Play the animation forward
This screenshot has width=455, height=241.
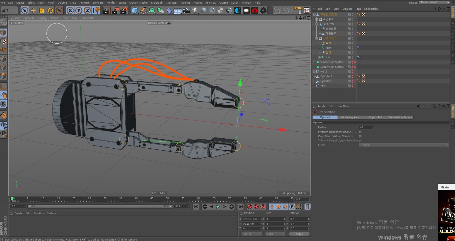click(x=218, y=207)
